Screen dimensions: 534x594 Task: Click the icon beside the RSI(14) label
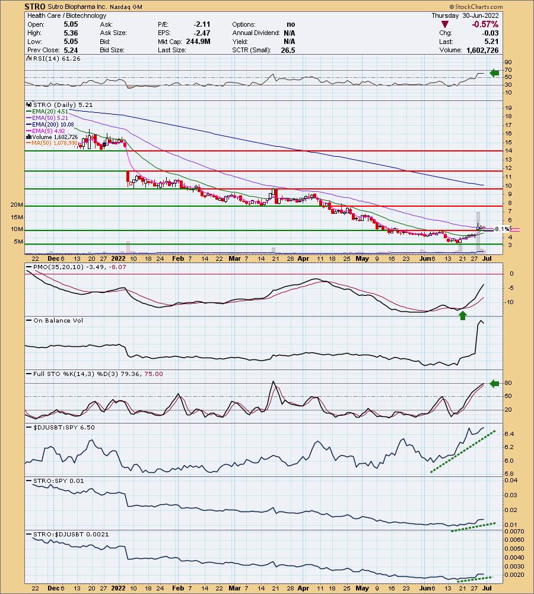pyautogui.click(x=29, y=58)
